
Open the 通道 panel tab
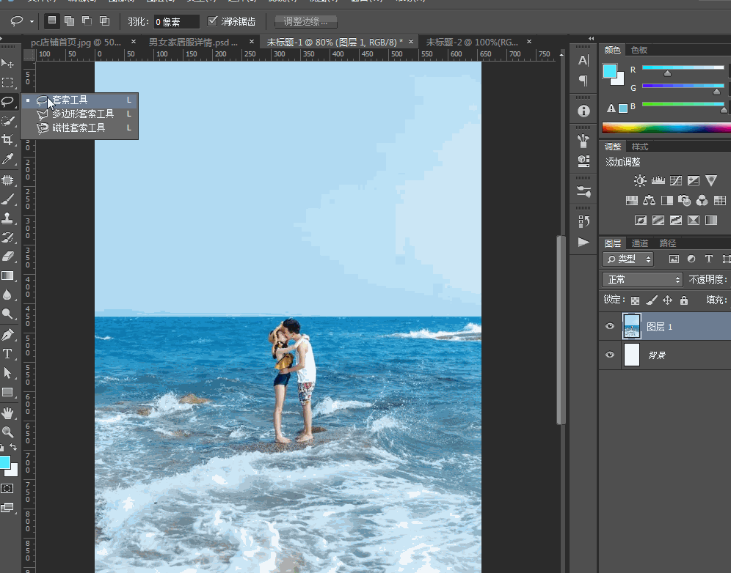point(640,243)
